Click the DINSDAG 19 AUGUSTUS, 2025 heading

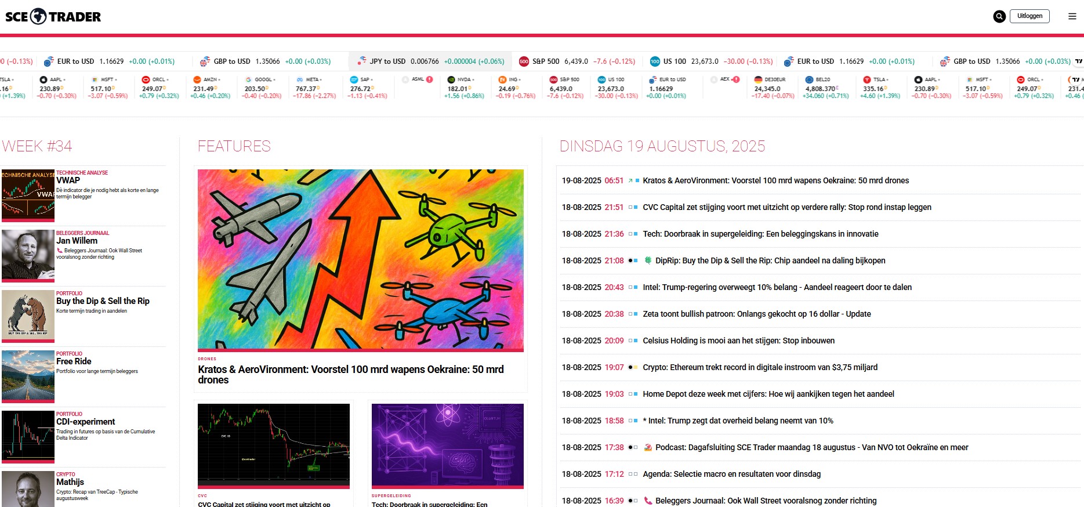click(662, 146)
